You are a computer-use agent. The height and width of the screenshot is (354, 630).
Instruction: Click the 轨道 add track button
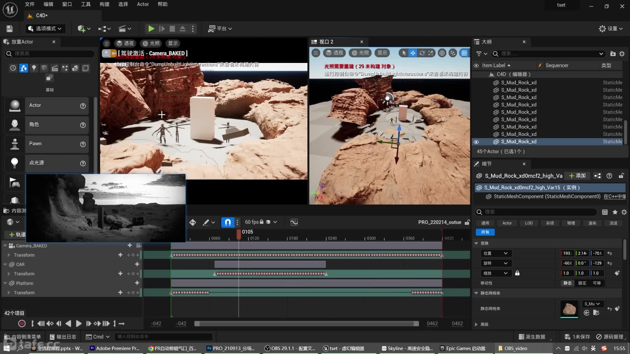tap(17, 235)
